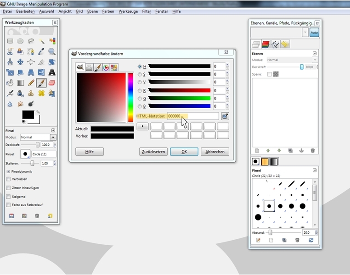
Task: Select the Ellipse Select tool
Action: tap(20, 41)
